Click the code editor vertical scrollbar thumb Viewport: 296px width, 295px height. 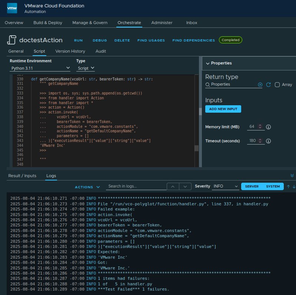(x=196, y=148)
